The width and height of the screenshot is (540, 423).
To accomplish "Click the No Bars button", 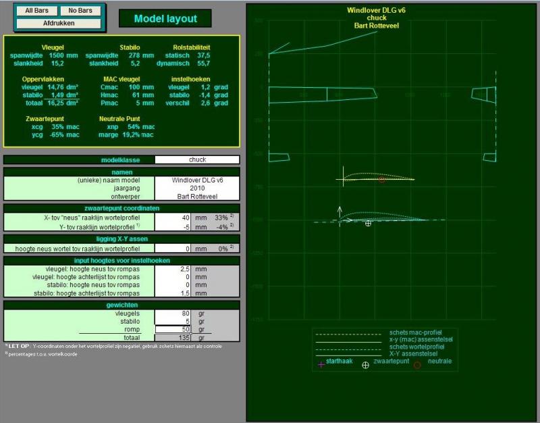I will (80, 11).
